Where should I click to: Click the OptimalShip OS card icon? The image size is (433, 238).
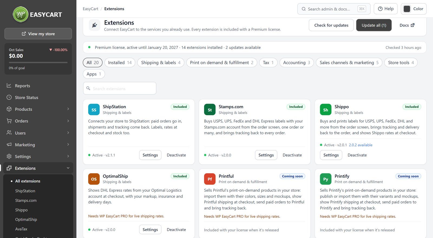(x=94, y=179)
